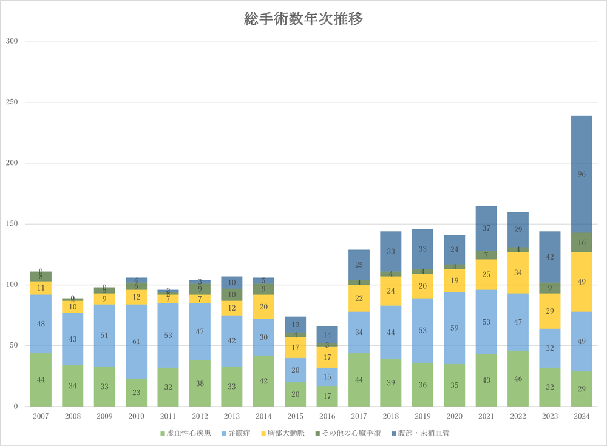607x446 pixels.
Task: Click the chart title 総手術数年次推移
Action: 303,19
